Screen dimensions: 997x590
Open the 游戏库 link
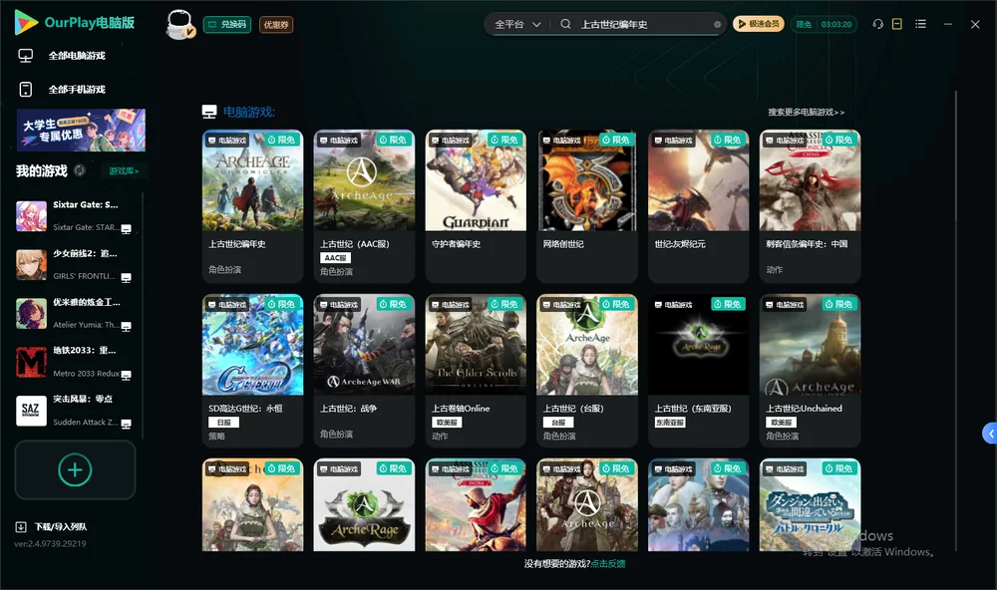coord(124,171)
